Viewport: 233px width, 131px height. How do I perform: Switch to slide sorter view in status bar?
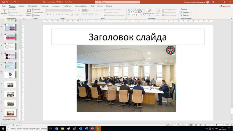click(x=195, y=125)
